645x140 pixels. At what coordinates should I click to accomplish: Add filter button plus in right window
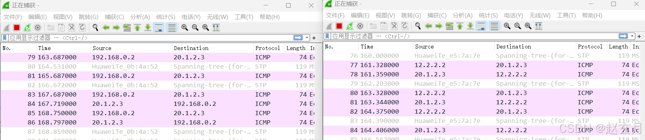click(x=639, y=36)
